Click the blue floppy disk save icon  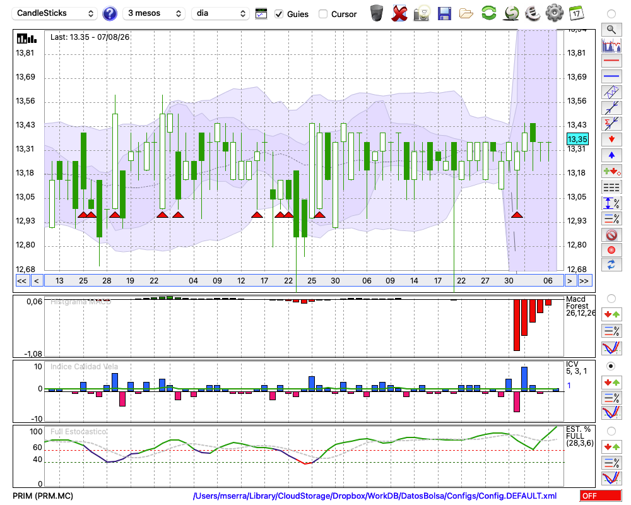pos(444,14)
